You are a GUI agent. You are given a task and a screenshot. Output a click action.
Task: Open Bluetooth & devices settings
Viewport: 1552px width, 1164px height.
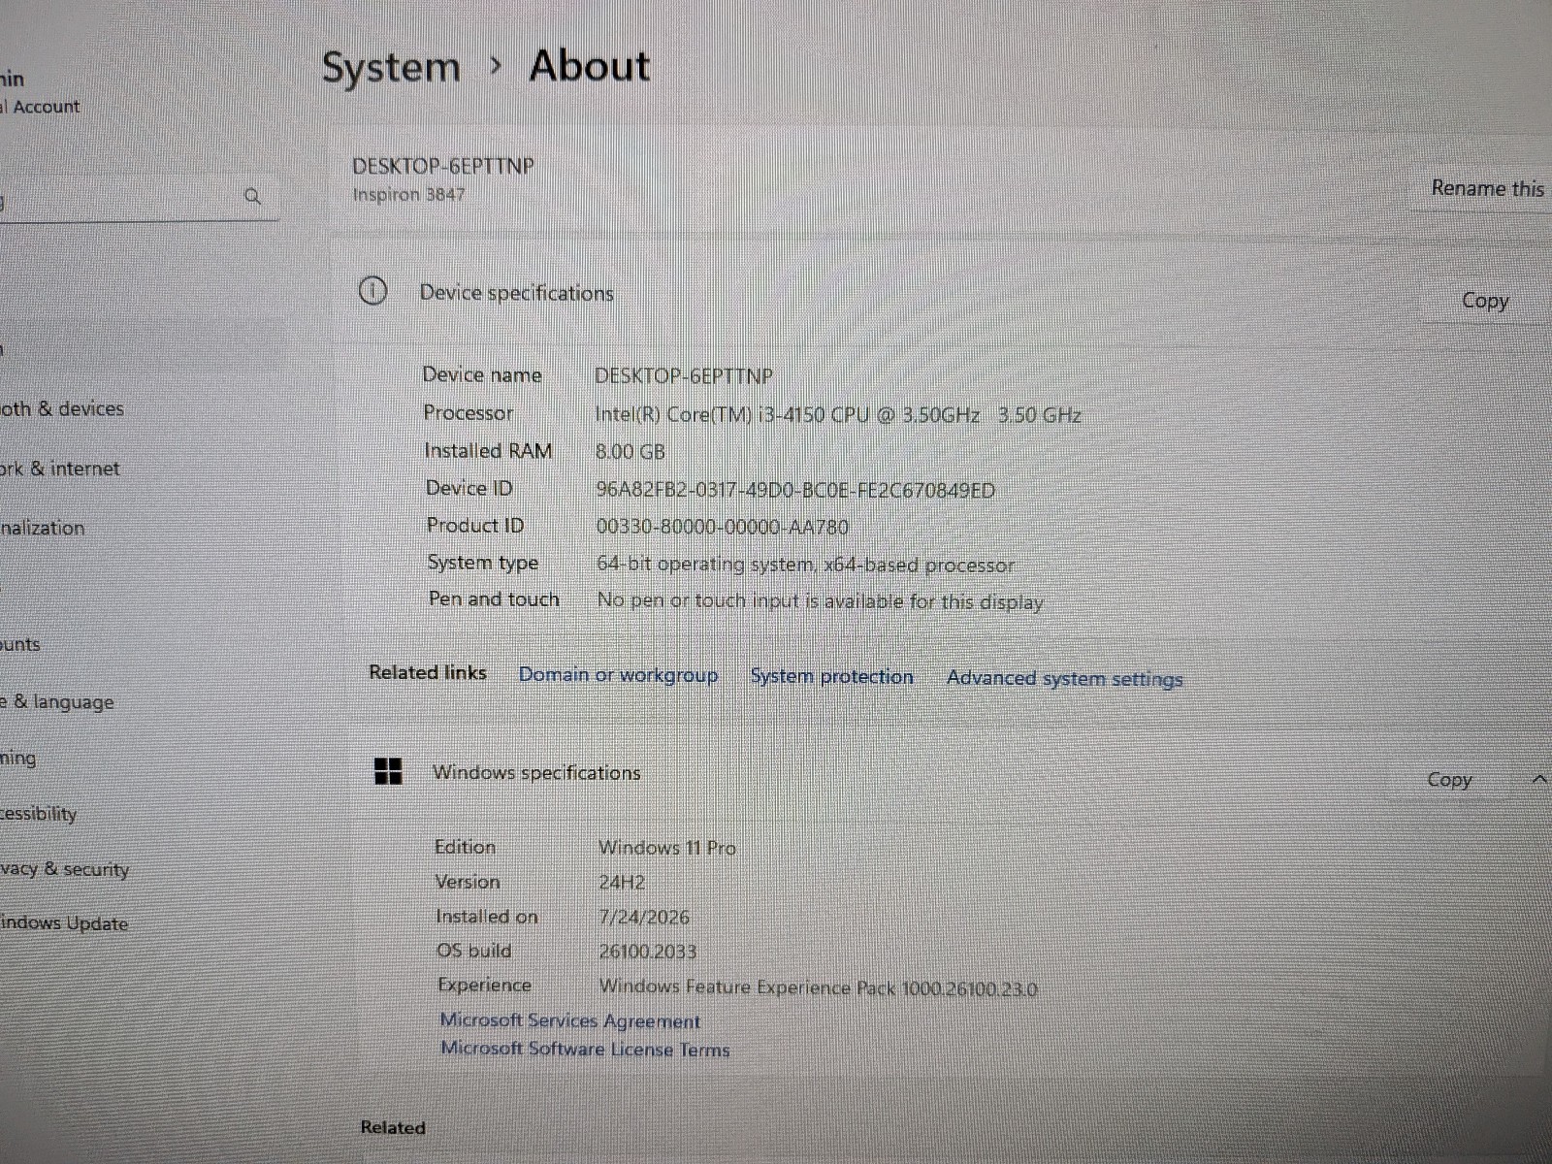(x=62, y=408)
